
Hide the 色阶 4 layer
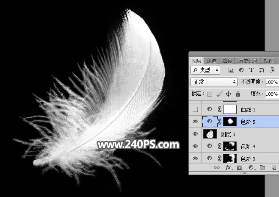pos(195,146)
